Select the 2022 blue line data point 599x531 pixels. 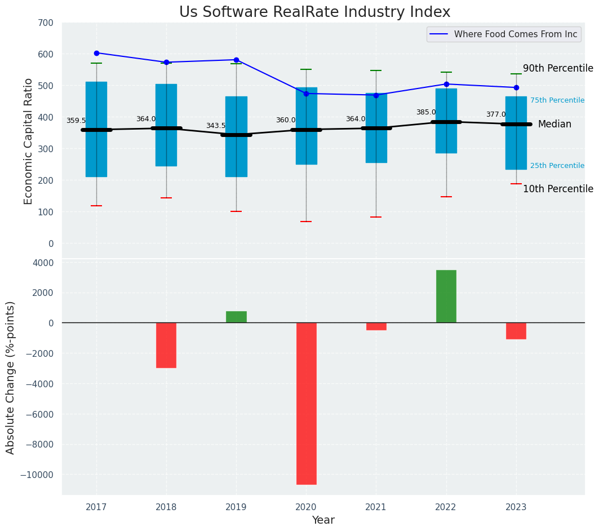click(x=446, y=84)
